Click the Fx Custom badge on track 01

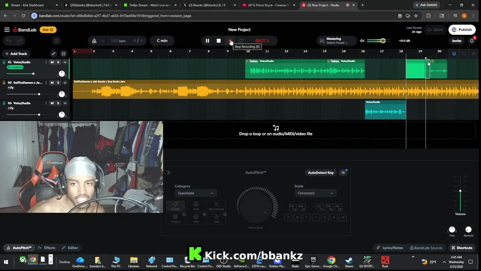[15, 67]
